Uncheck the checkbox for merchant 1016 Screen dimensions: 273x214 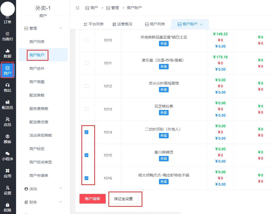(86, 178)
